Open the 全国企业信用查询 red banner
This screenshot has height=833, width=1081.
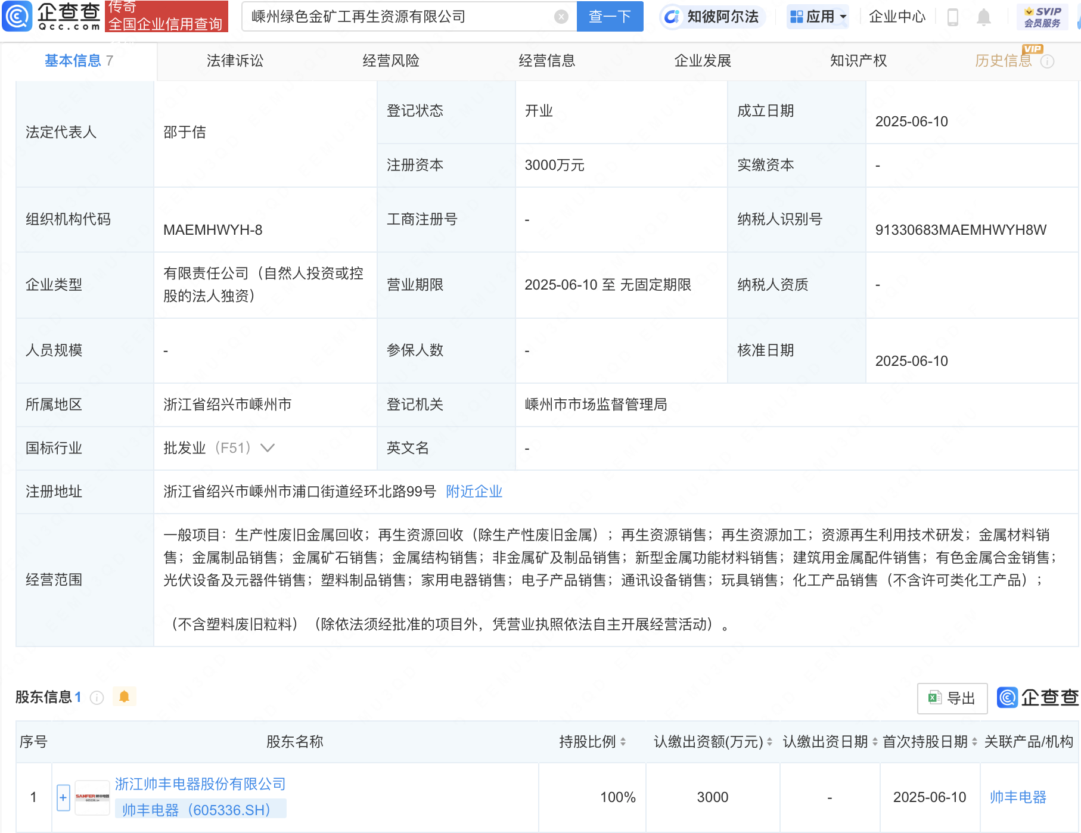pyautogui.click(x=166, y=17)
